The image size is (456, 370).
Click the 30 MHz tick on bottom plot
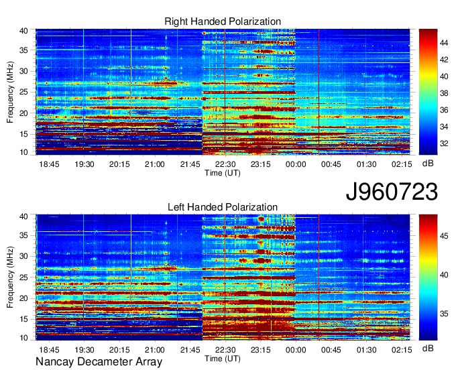coord(23,256)
